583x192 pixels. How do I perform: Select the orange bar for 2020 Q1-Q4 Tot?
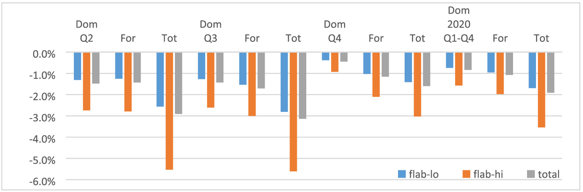click(x=542, y=90)
